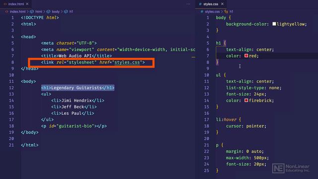Click the h1 breadcrumb in index.html

click(71, 11)
